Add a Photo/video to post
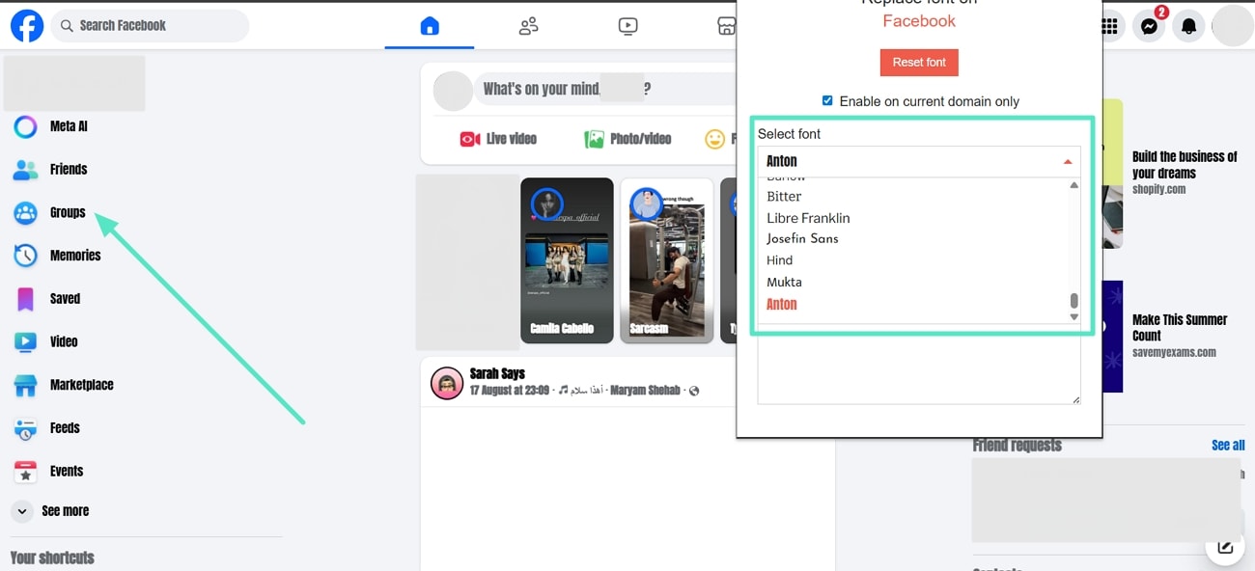Screen dimensions: 1255x571 click(x=627, y=139)
